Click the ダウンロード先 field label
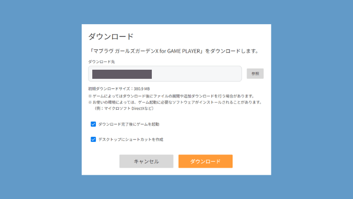Viewport: 353px width, 199px height. click(101, 62)
